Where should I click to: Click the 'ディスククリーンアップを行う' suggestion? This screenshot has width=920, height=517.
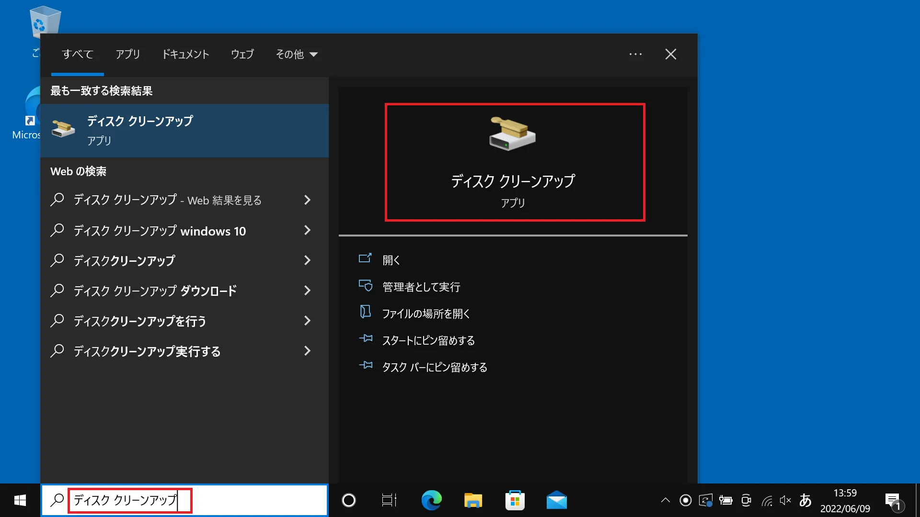[184, 321]
